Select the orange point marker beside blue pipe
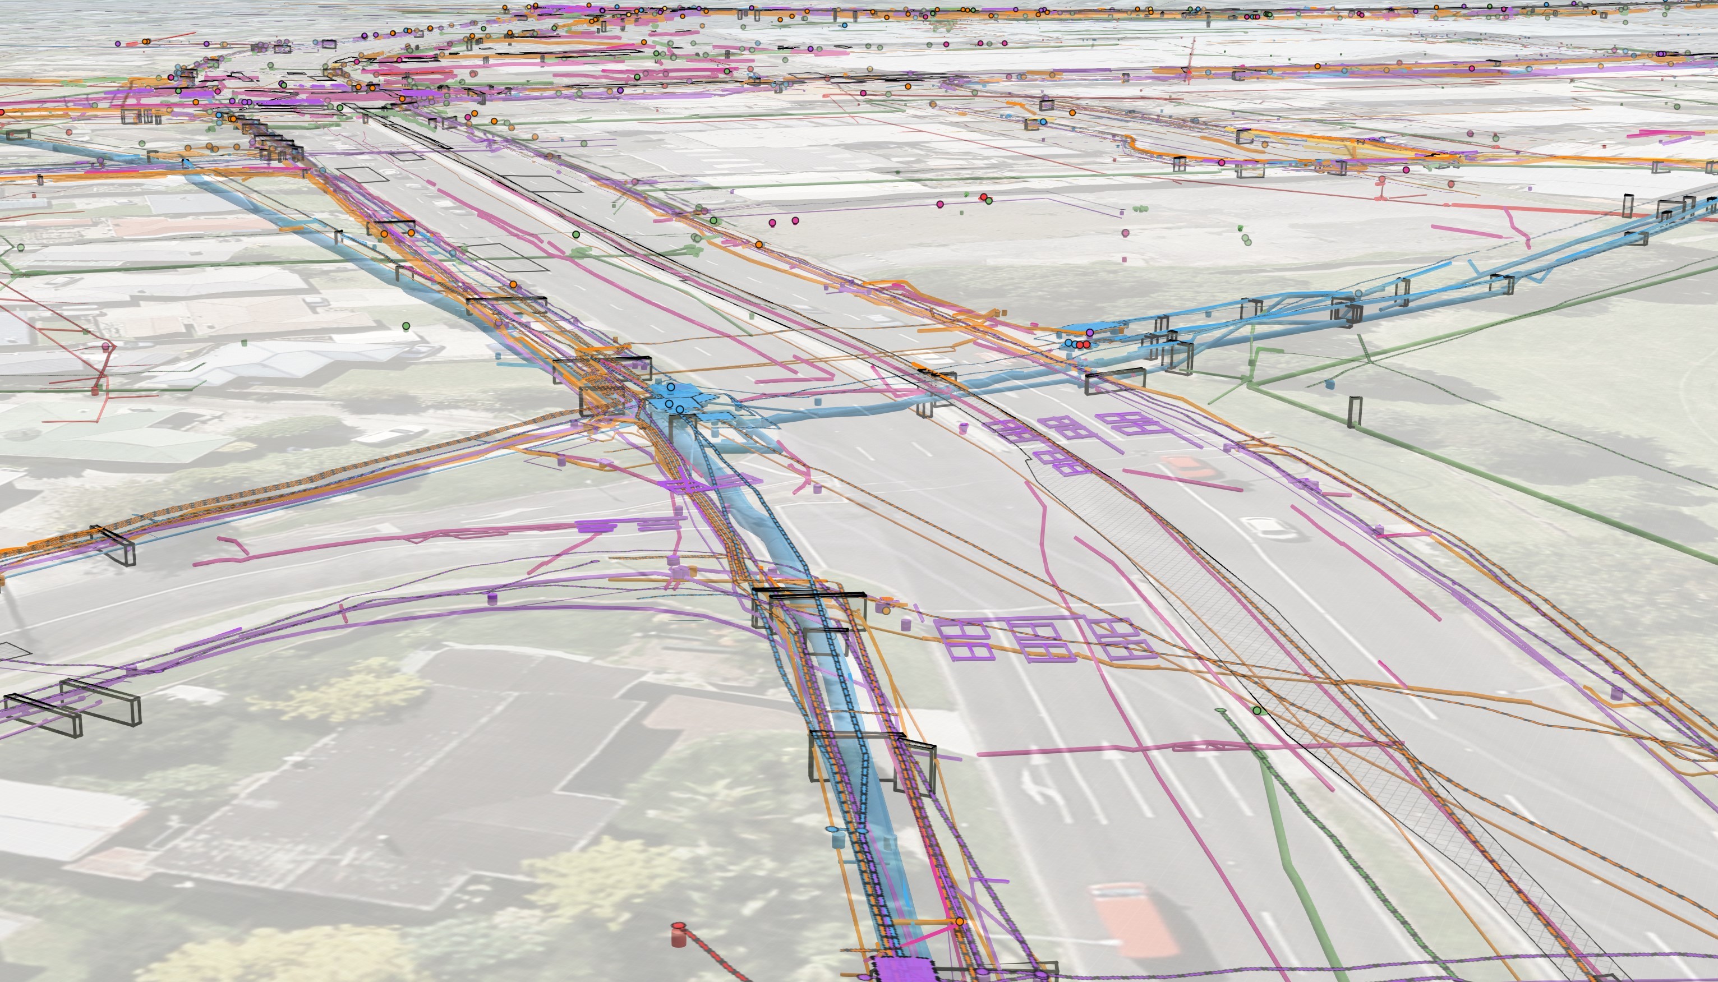 pos(959,921)
